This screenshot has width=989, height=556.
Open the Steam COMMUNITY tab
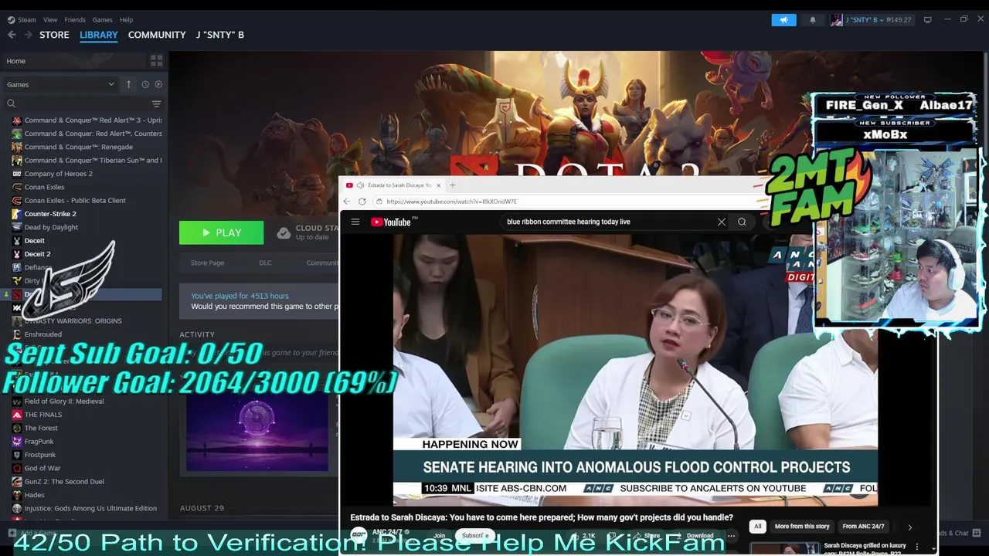(157, 35)
